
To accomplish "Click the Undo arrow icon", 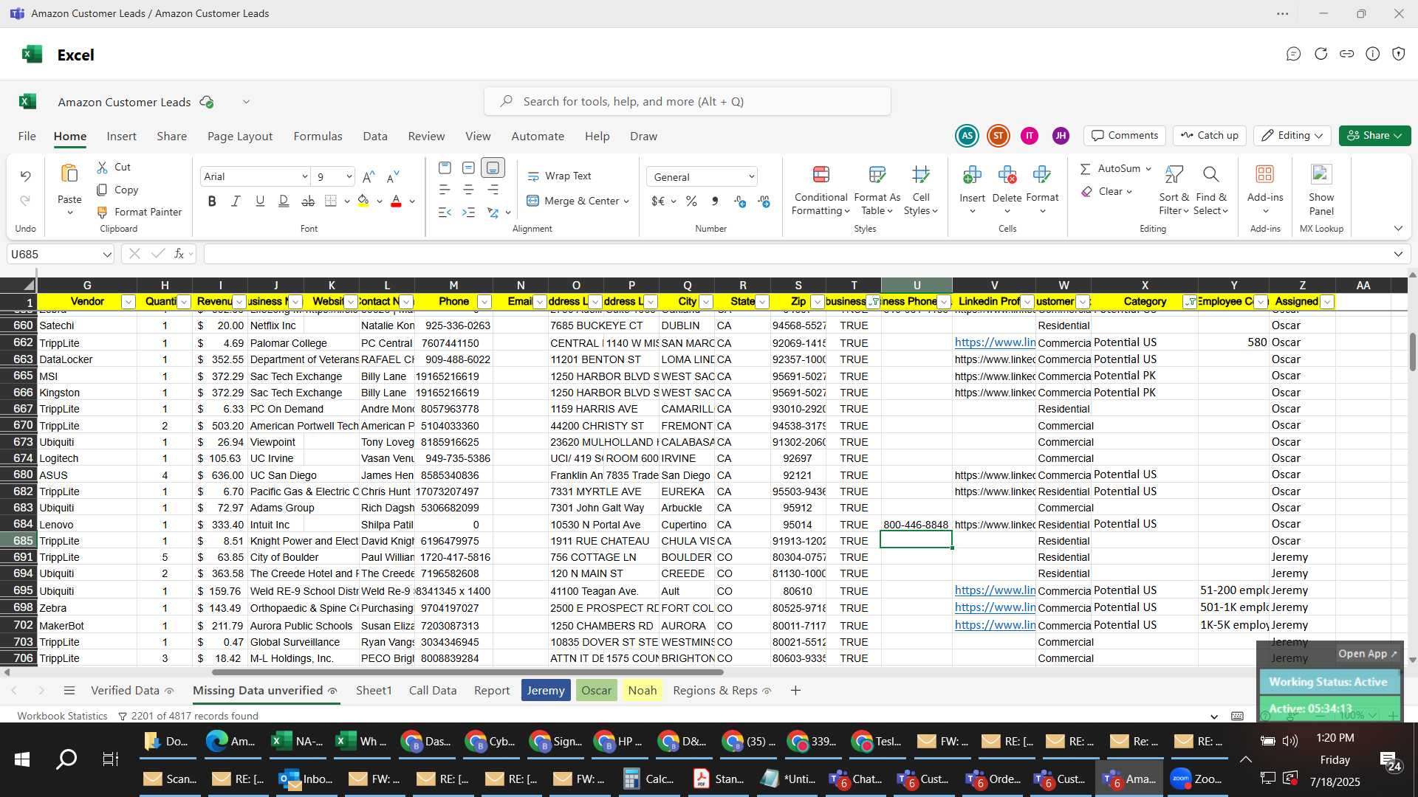I will [25, 176].
